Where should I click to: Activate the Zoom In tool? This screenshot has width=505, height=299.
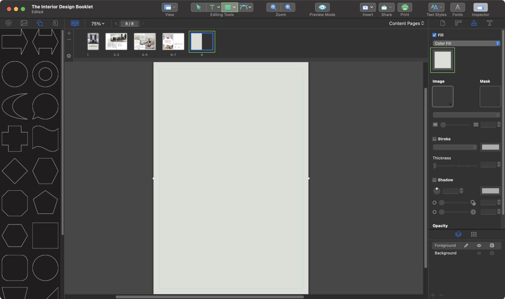[x=288, y=7]
